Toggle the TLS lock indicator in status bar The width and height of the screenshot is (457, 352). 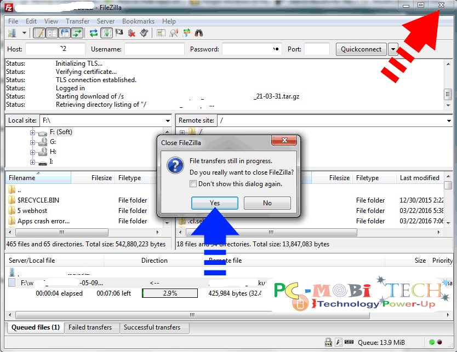(328, 342)
